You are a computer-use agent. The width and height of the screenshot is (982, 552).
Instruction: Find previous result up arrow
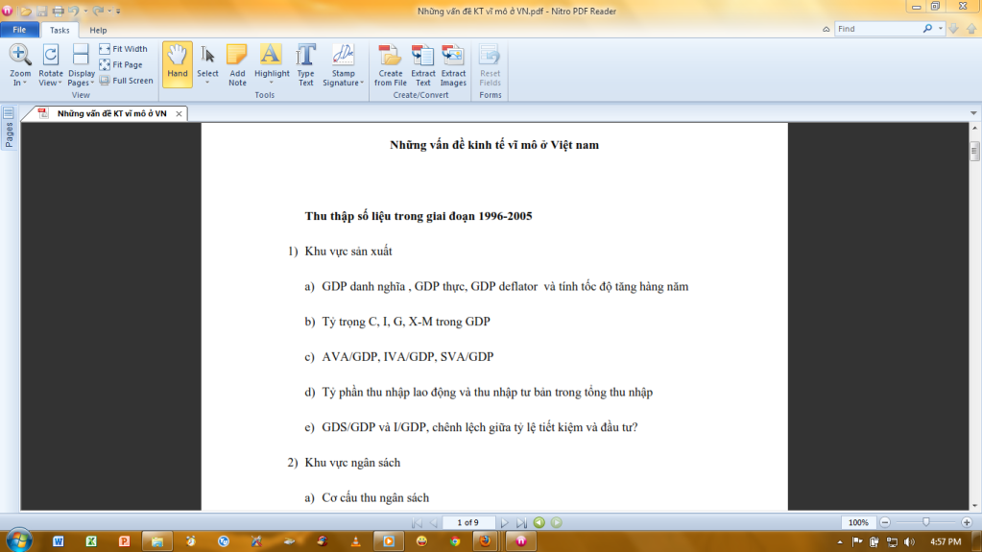(x=971, y=29)
